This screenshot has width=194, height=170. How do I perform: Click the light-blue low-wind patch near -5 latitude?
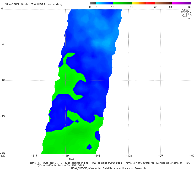click(x=105, y=43)
